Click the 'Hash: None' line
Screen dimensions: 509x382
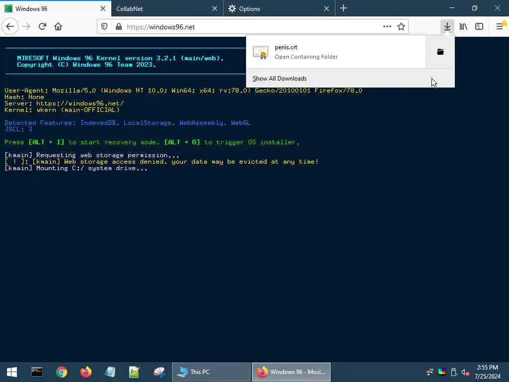pos(24,97)
